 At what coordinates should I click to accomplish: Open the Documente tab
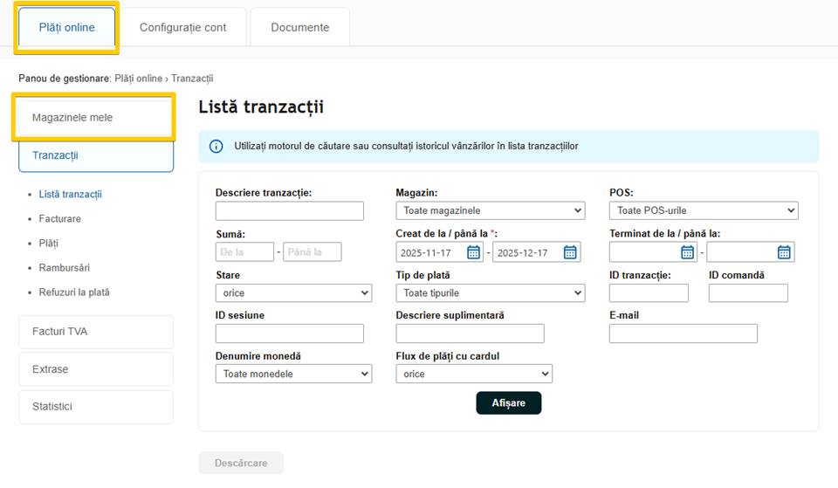click(x=299, y=27)
